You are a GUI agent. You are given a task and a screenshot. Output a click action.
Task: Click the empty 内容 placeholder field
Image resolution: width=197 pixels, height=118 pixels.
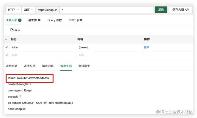[x=109, y=55]
